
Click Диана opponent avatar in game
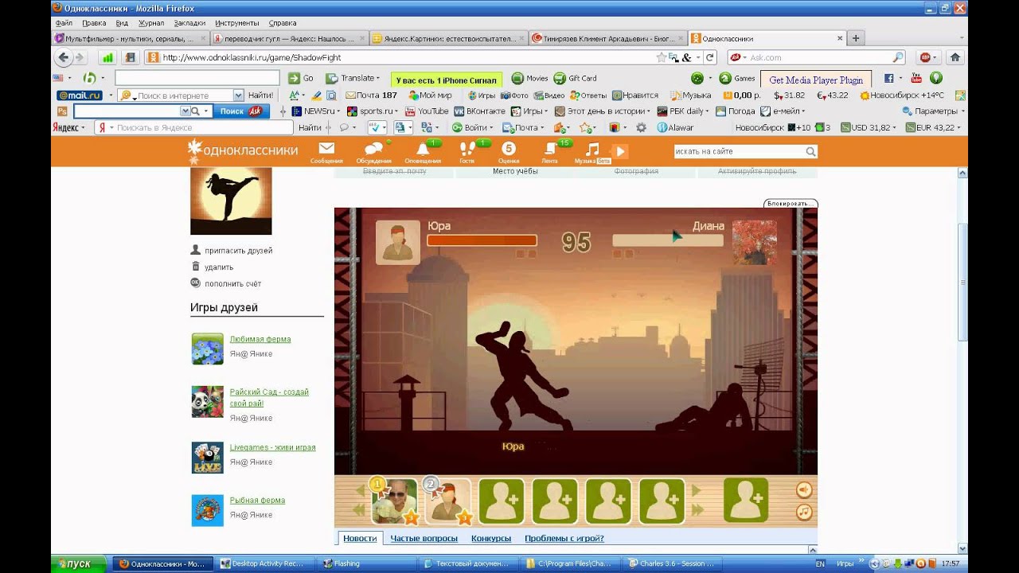[x=754, y=242]
